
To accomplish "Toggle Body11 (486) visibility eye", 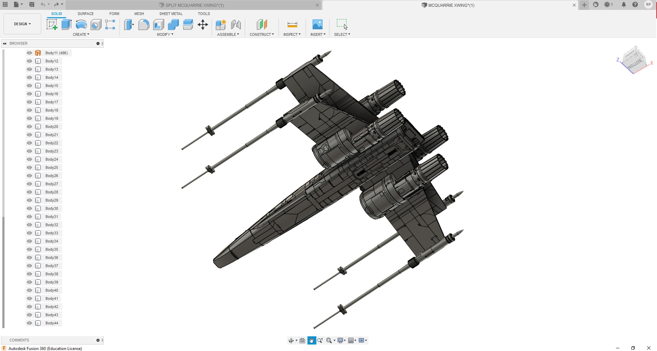I will pyautogui.click(x=29, y=53).
